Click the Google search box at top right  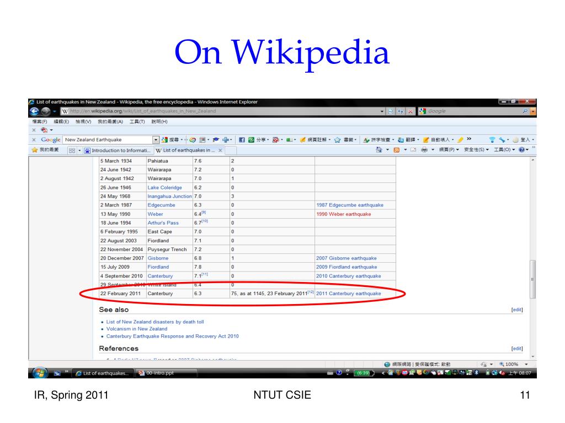473,111
